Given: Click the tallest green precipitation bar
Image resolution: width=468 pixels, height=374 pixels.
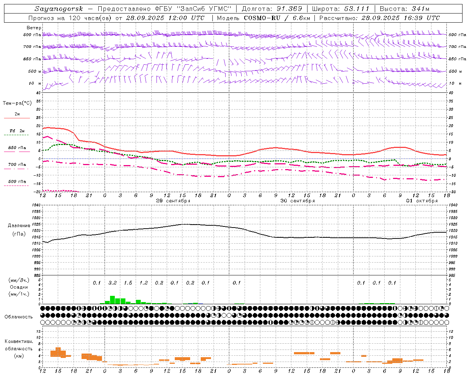Looking at the screenshot, I should coord(113,300).
